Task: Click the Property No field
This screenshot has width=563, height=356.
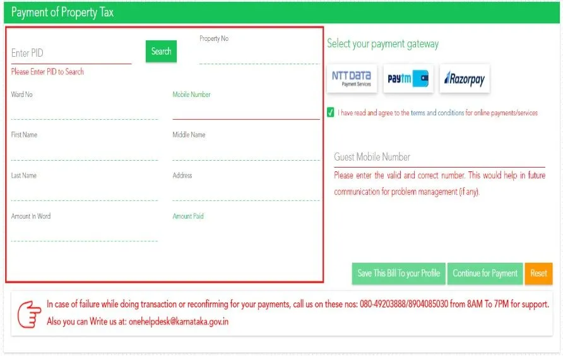Action: pyautogui.click(x=259, y=55)
